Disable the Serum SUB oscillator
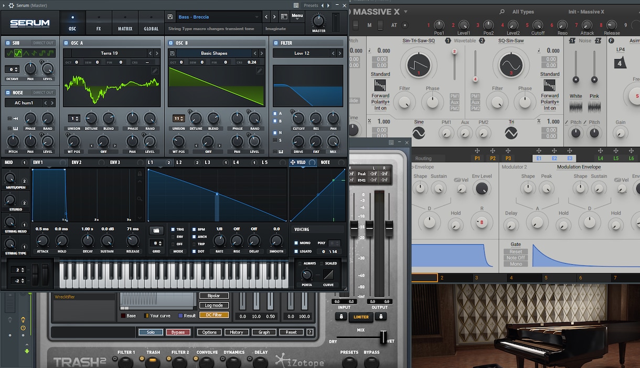640x368 pixels. (x=8, y=43)
